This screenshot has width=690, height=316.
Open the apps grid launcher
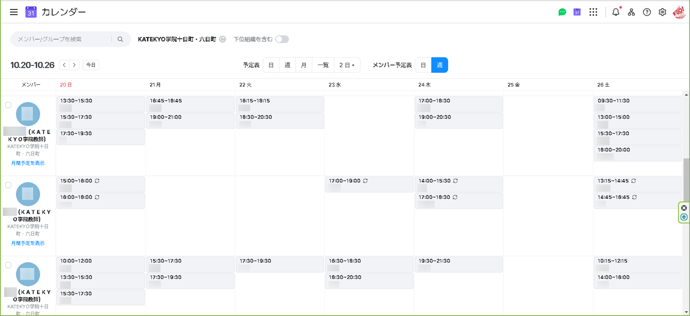(593, 12)
